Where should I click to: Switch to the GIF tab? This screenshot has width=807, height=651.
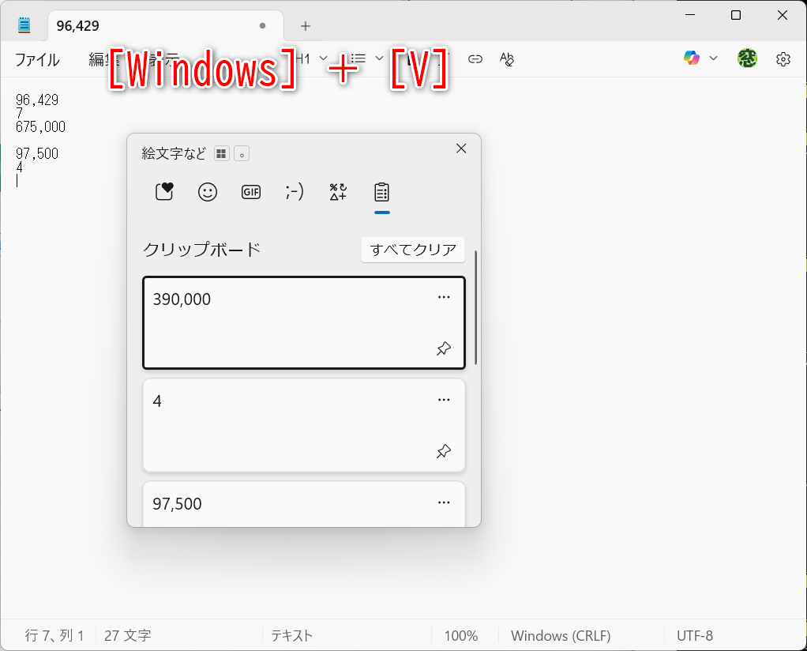click(250, 191)
